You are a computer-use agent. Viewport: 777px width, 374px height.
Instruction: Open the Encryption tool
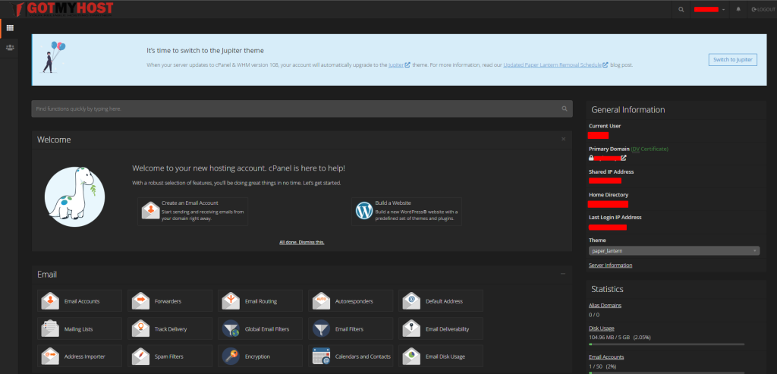coord(231,356)
